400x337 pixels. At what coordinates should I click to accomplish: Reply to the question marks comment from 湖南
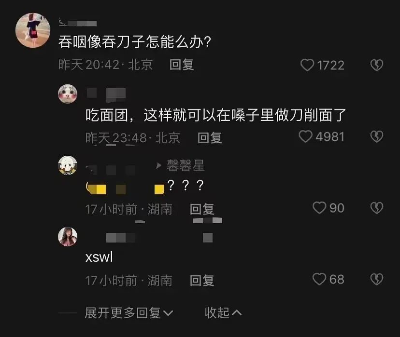tap(202, 209)
